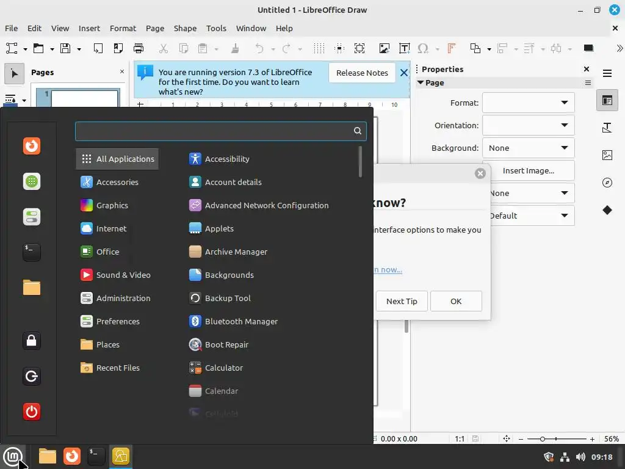Expand the hidden toolbar items chevron
Image resolution: width=625 pixels, height=469 pixels.
[620, 48]
